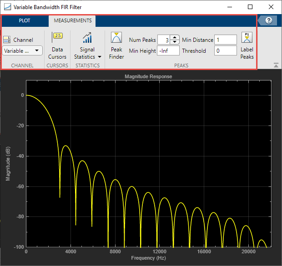This screenshot has width=282, height=266.
Task: Expand the Variable channel dropdown
Action: [23, 51]
